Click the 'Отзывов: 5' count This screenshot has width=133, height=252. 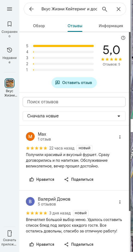(x=111, y=64)
